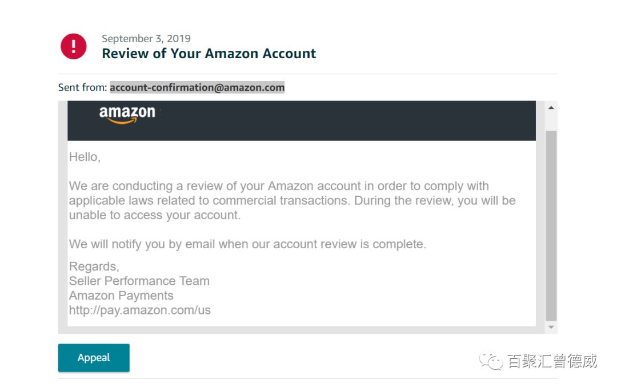Click the scrollbar down arrow

coord(551,327)
